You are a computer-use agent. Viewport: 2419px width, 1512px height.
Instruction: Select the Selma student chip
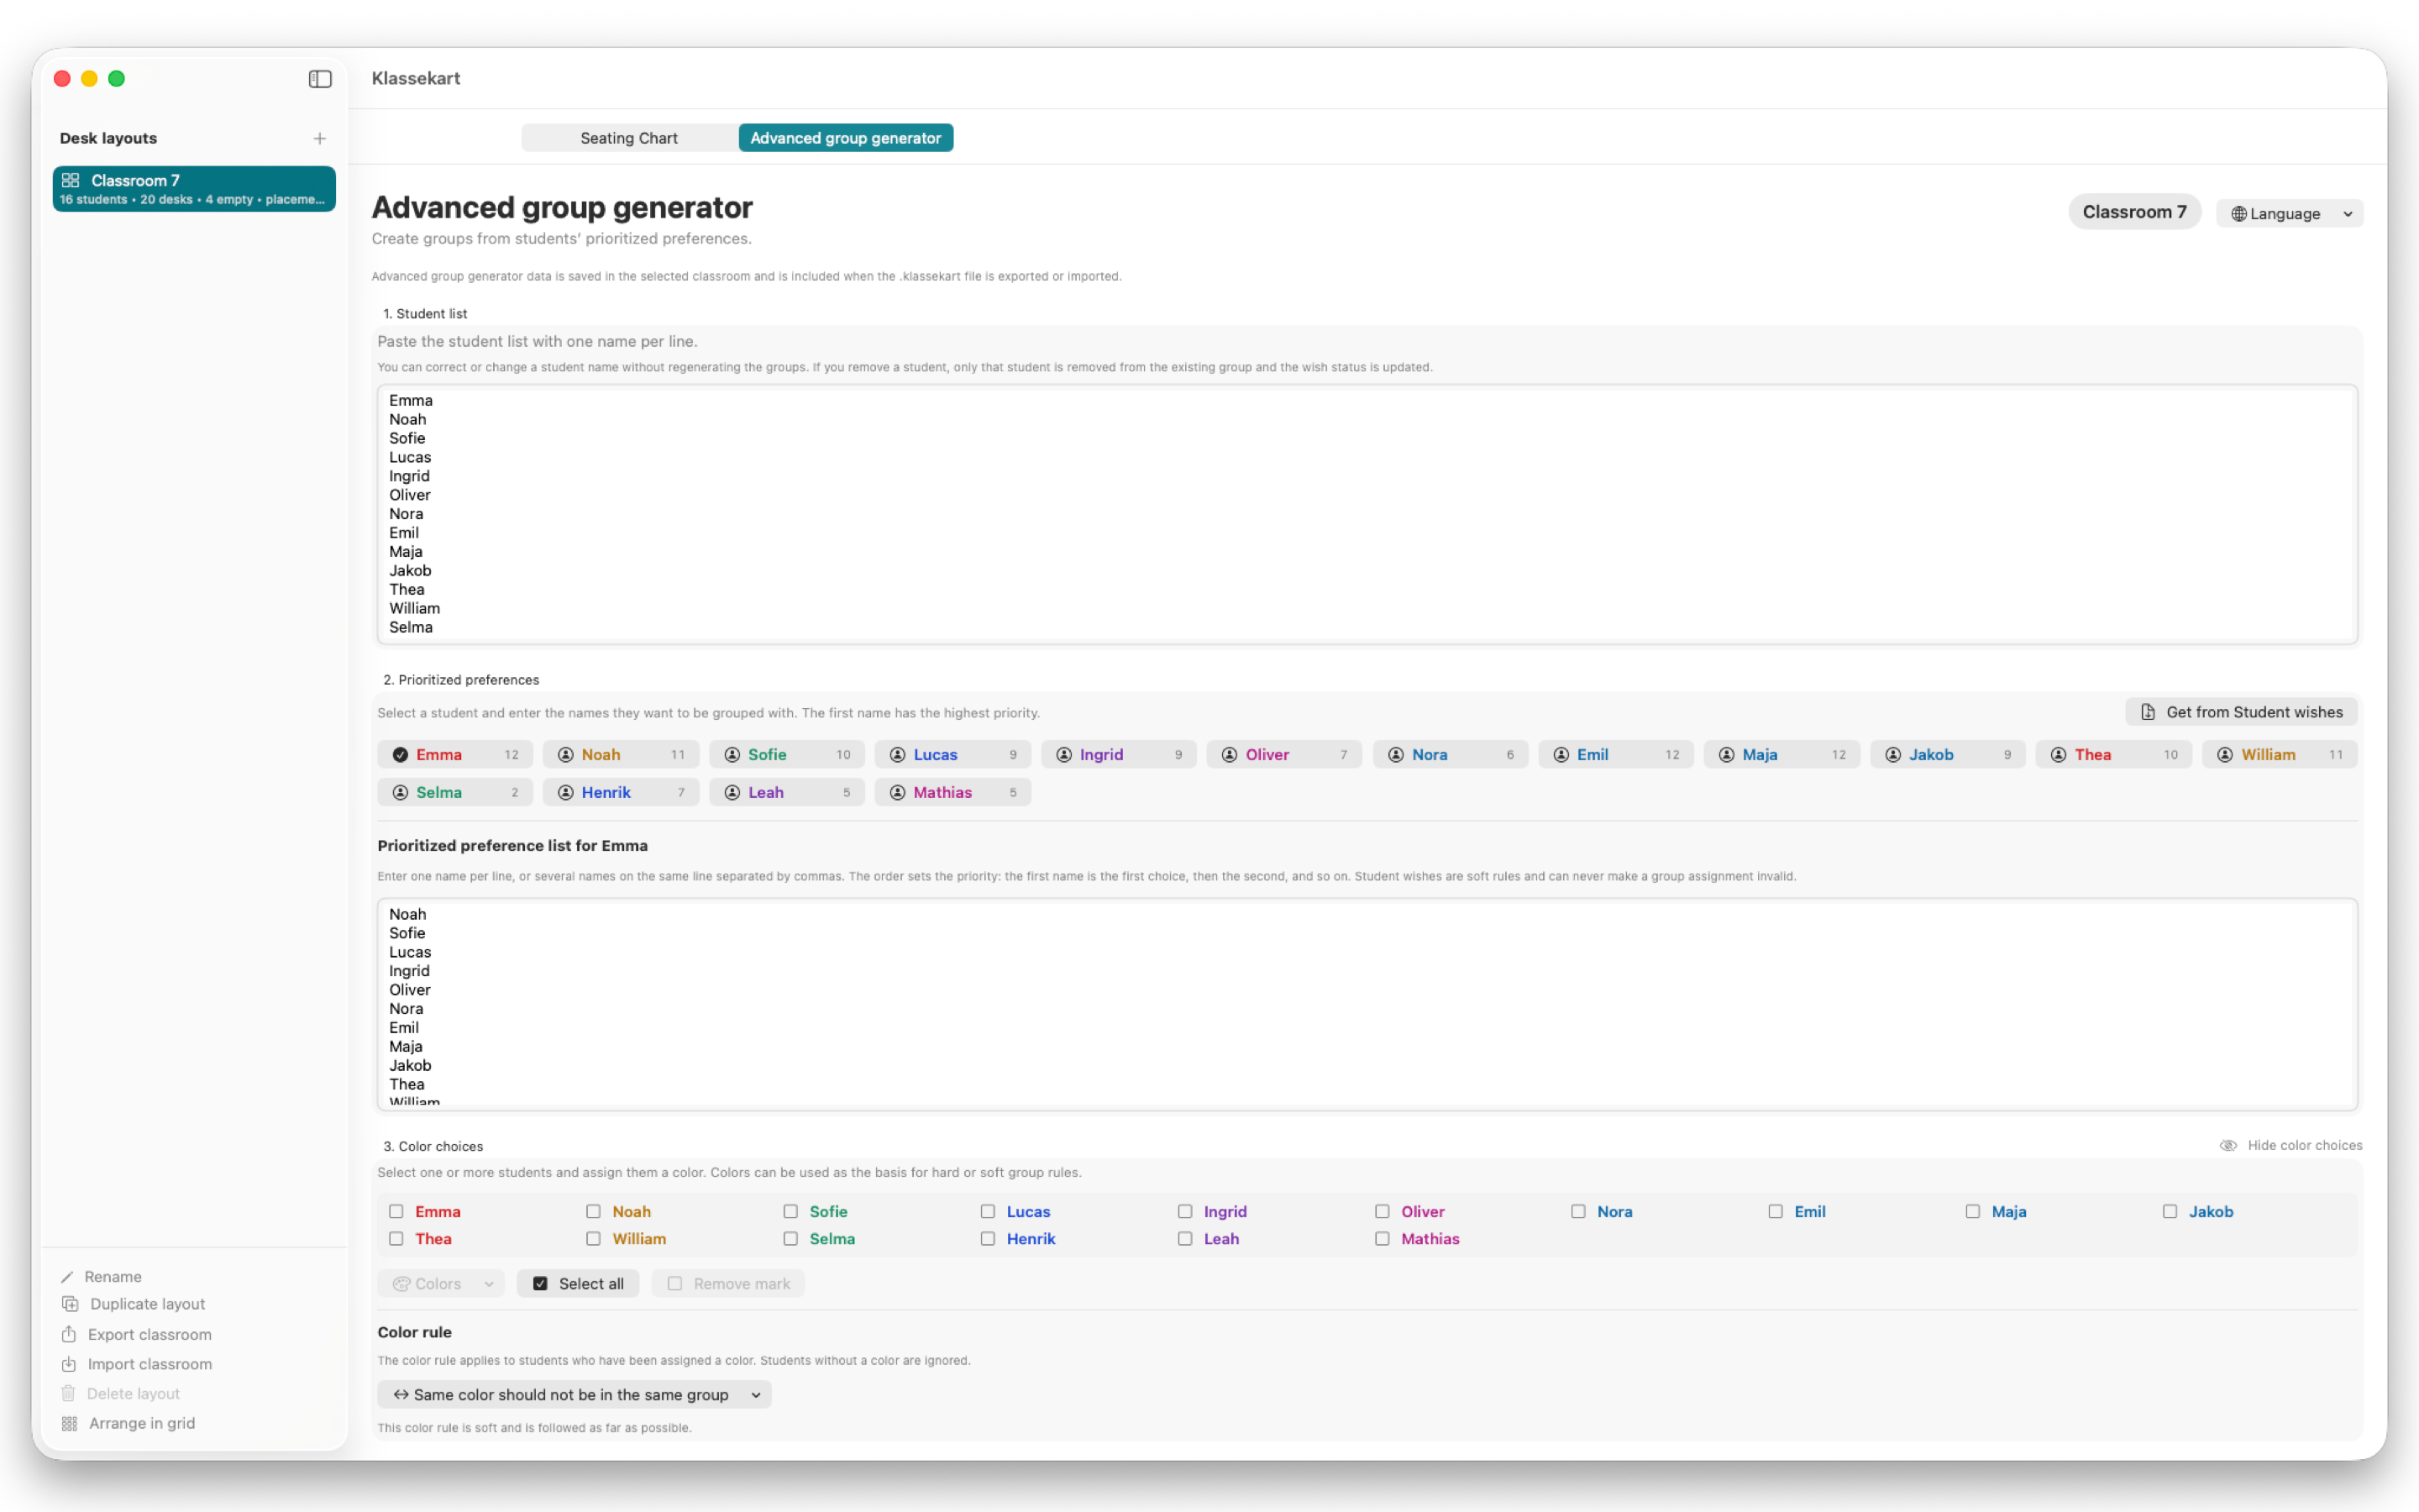point(454,793)
